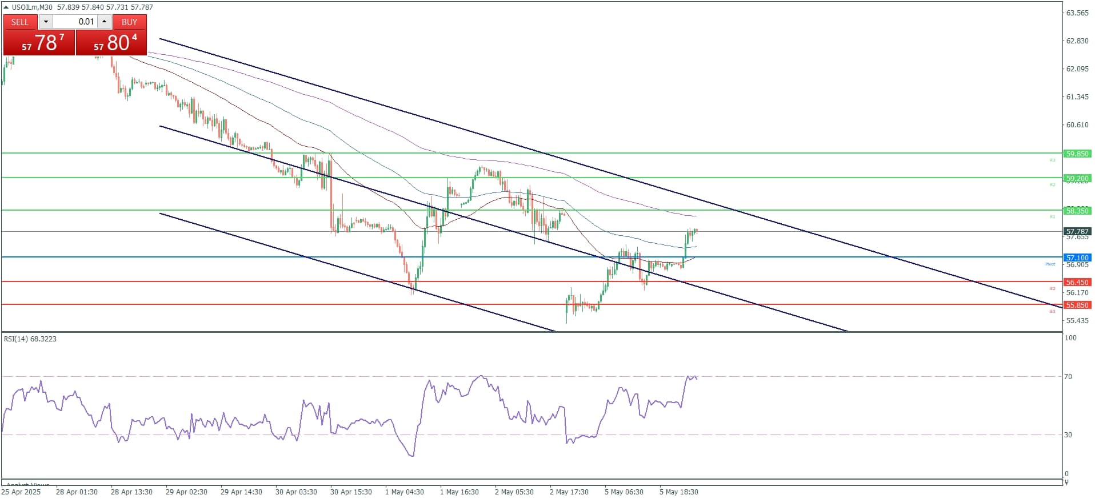
Task: Click RSI level 70 axis label
Action: 1068,376
